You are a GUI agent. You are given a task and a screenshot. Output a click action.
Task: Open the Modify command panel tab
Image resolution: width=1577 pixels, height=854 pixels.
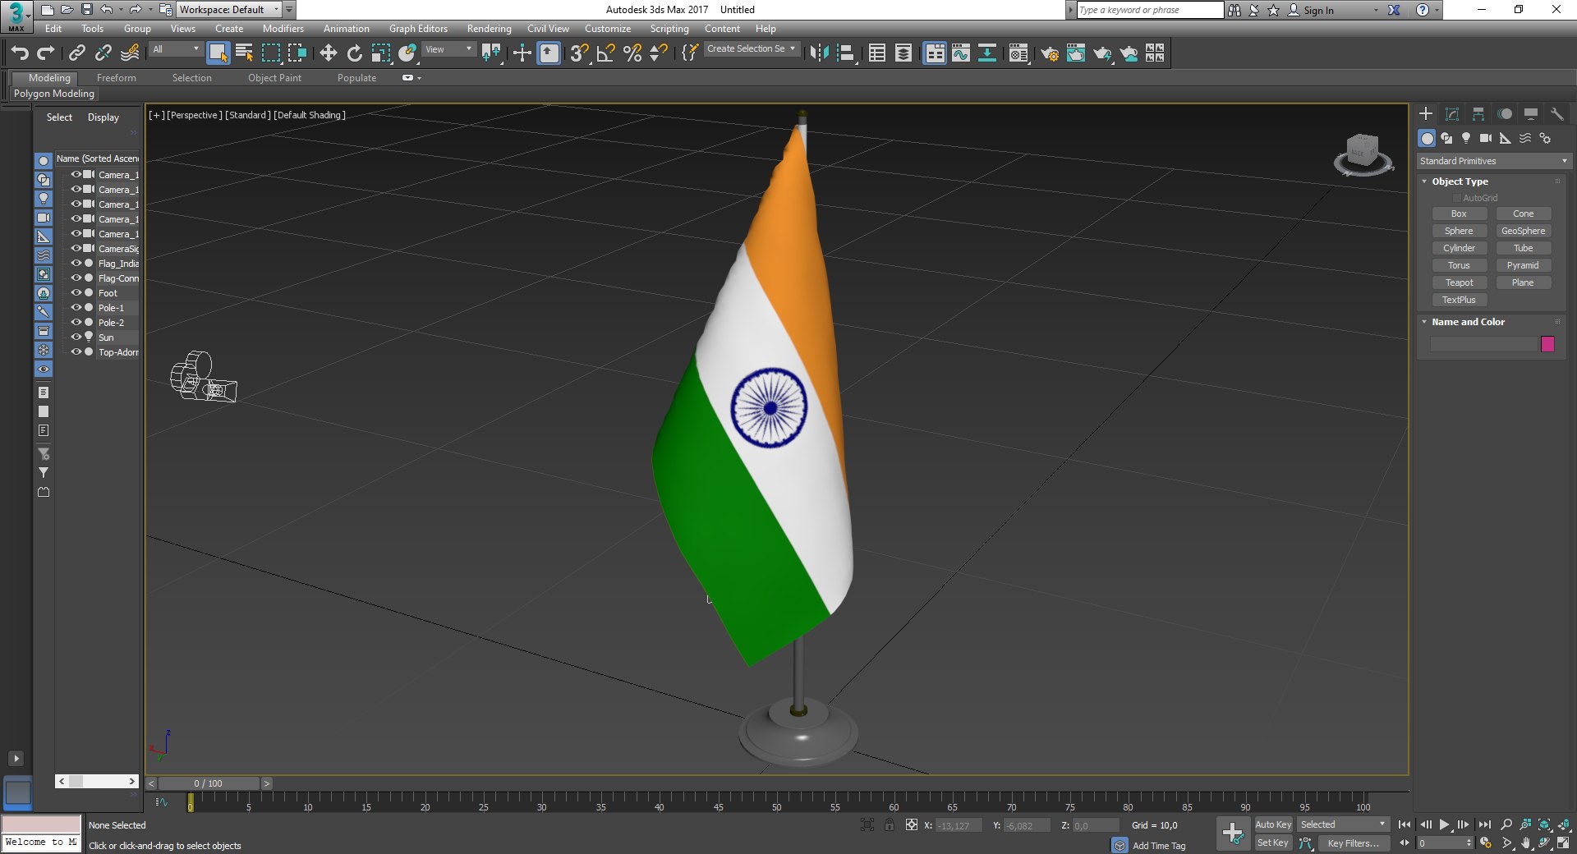click(x=1452, y=114)
